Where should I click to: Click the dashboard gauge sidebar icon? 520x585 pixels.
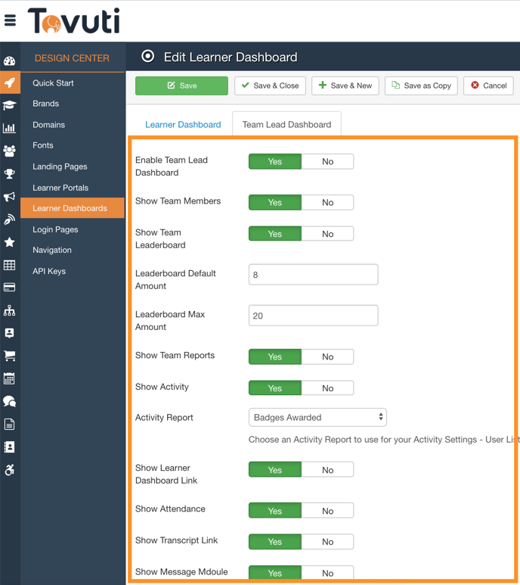[10, 61]
